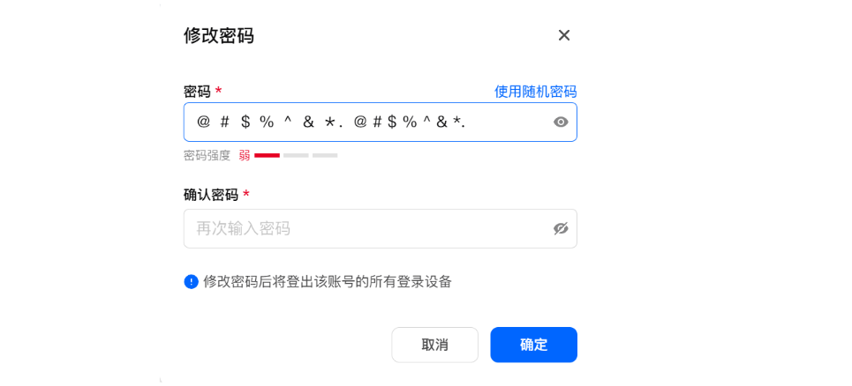Click the red 弱 strength indicator text

[245, 155]
